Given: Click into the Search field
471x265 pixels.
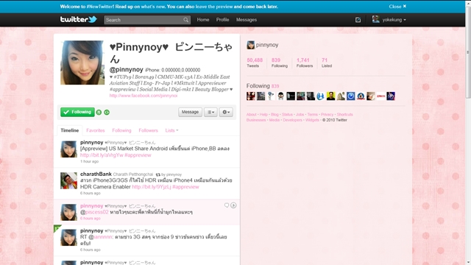Looking at the screenshot, I should click(x=144, y=20).
